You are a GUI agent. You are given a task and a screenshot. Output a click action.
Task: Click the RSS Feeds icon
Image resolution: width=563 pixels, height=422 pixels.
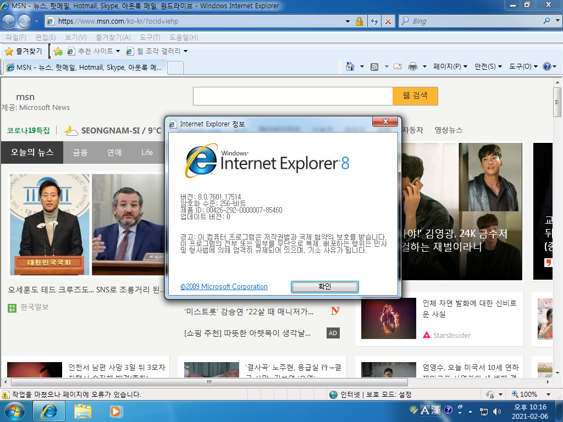374,66
